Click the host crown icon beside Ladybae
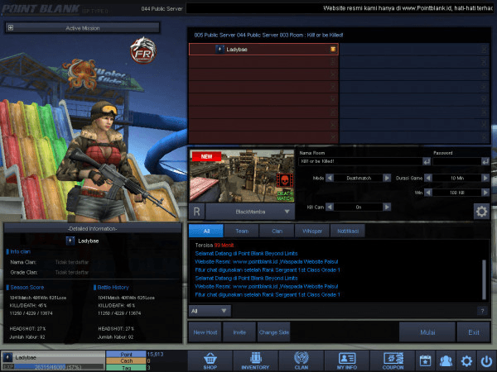This screenshot has height=372, width=497. point(333,50)
